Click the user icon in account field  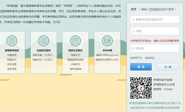point(133,19)
